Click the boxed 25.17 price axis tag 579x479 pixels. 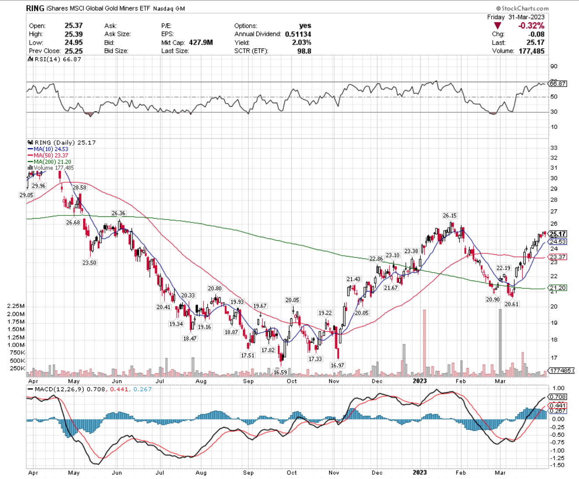(558, 234)
